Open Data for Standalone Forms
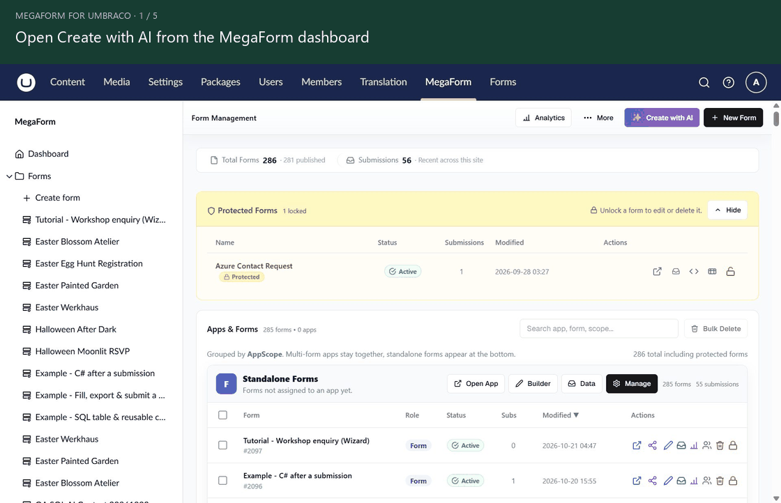 [x=582, y=384]
